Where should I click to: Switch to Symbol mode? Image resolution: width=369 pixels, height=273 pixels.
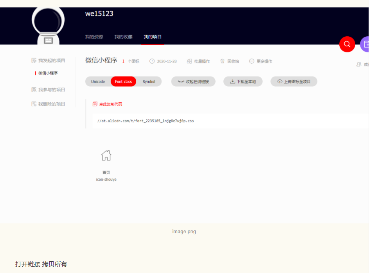[149, 82]
